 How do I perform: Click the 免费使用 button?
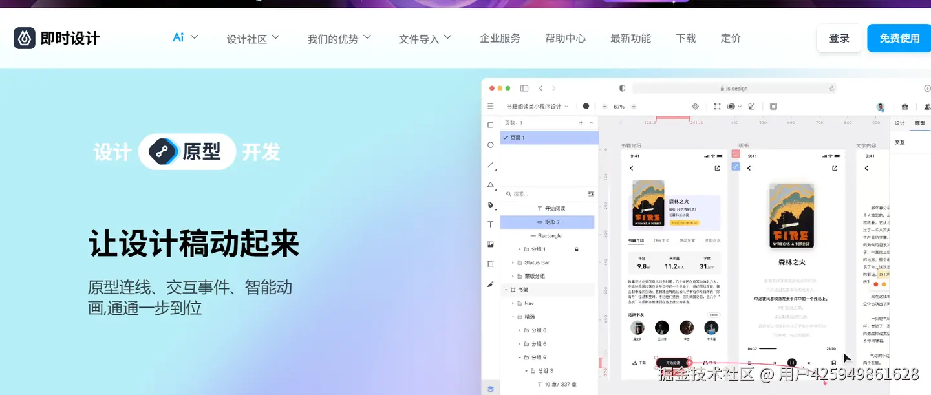pos(899,38)
